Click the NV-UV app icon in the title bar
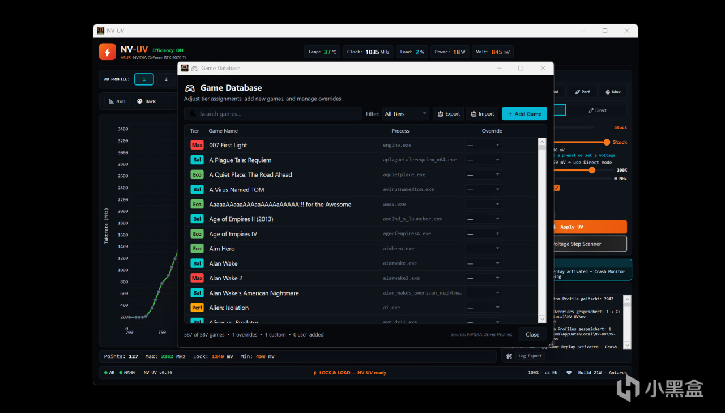The width and height of the screenshot is (725, 413). point(100,31)
